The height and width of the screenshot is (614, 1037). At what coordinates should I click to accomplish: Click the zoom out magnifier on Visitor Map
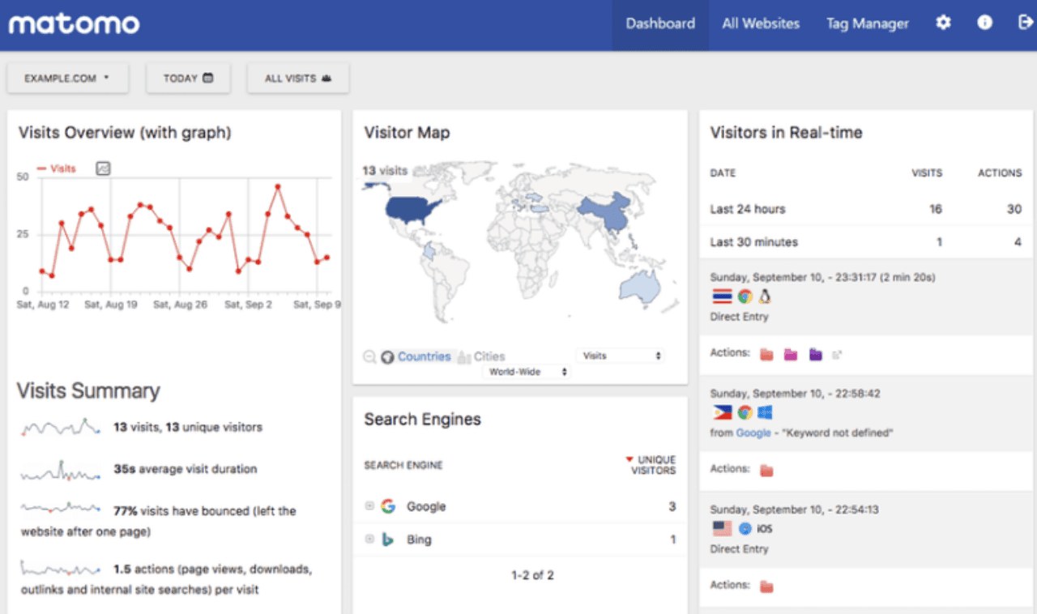369,356
